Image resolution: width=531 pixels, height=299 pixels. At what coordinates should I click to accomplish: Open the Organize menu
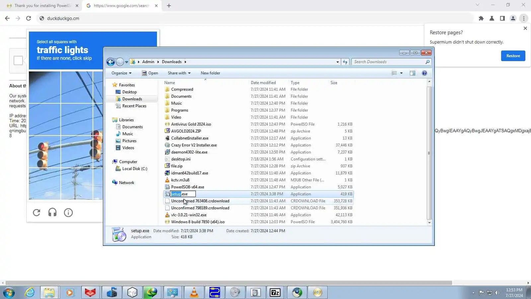click(x=121, y=73)
